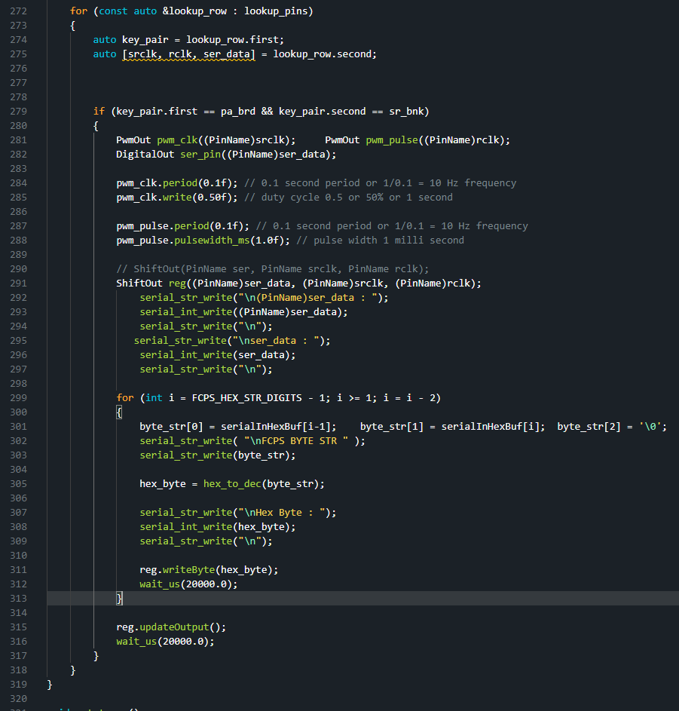Click 'lookup_row.second' on line 275
The height and width of the screenshot is (711, 679).
(323, 54)
